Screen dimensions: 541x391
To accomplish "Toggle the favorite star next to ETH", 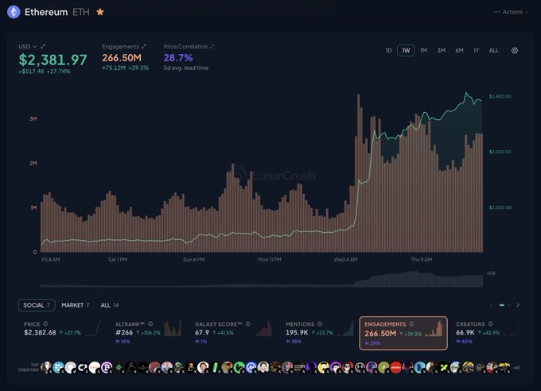I will tap(100, 12).
